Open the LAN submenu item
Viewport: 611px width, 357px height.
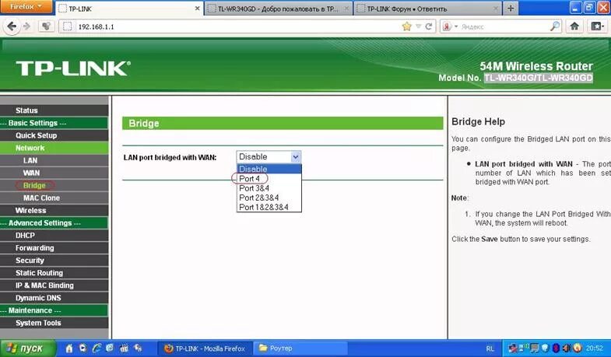coord(54,160)
